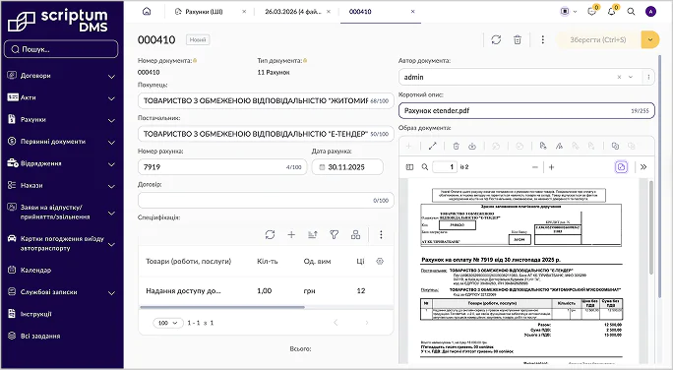Screen dimensions: 673x370
Task: Click the Номер рахунка field 7919
Action: 222,167
